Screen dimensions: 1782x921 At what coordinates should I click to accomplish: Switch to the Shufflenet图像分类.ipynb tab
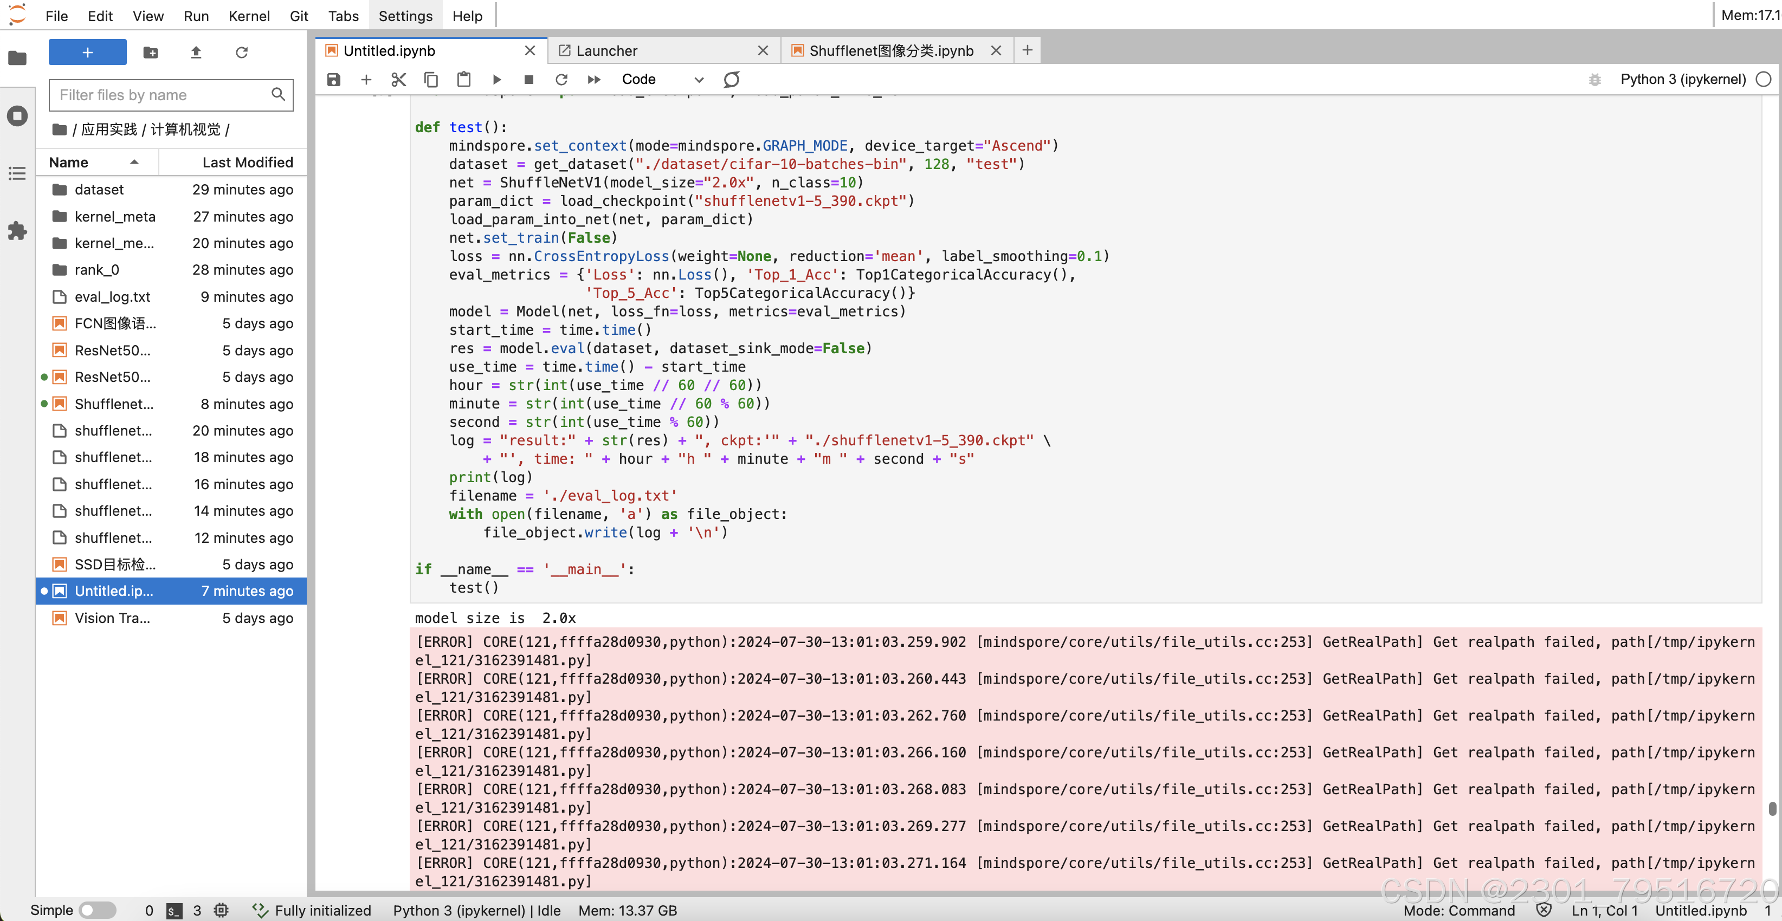[891, 50]
